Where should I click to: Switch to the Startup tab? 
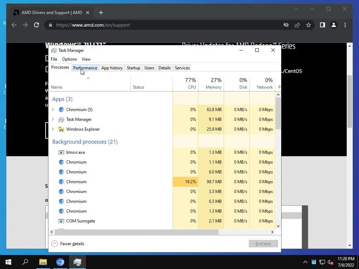coord(134,68)
